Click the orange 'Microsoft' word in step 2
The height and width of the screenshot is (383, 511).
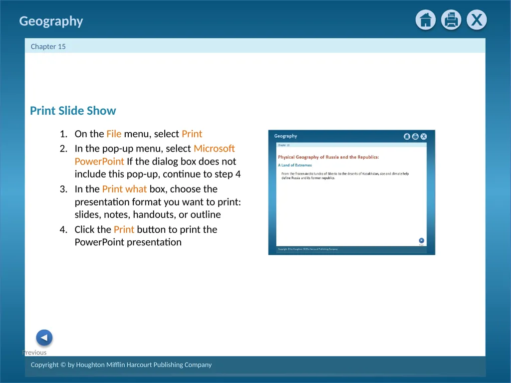coord(214,149)
